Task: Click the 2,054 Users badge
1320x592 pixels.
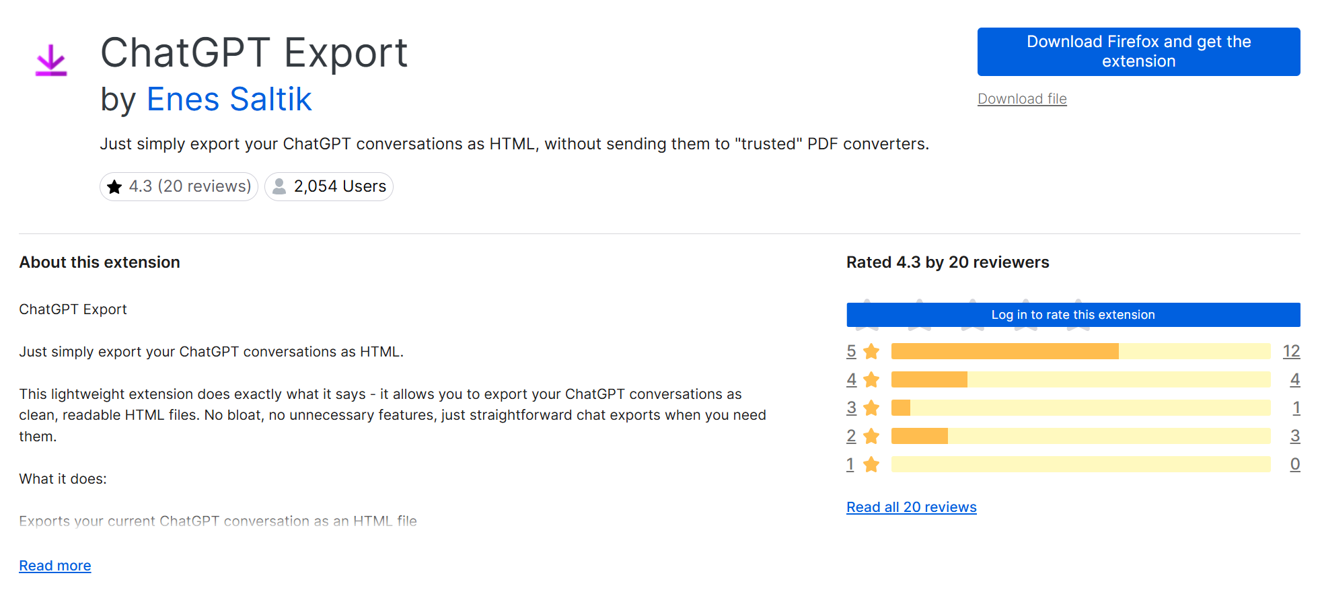Action: click(x=328, y=186)
